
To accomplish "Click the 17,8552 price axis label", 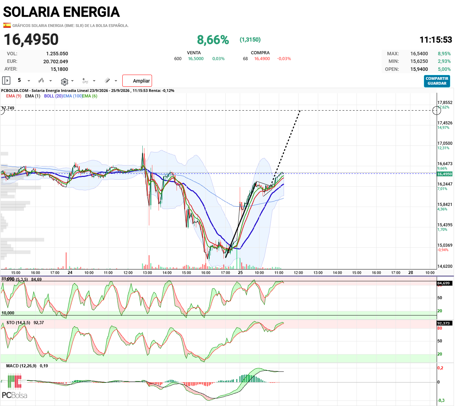I will click(x=445, y=103).
